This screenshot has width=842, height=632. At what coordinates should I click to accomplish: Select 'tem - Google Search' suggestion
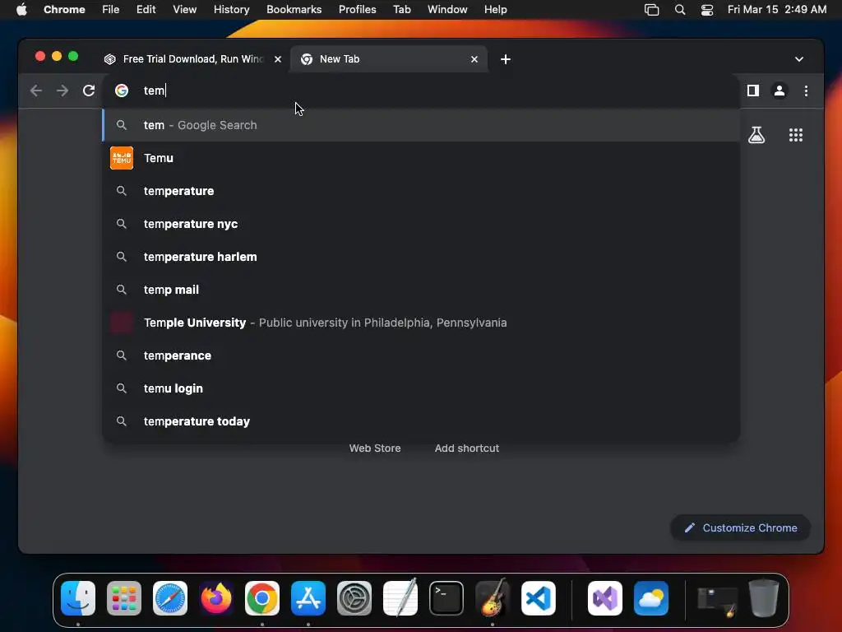421,125
